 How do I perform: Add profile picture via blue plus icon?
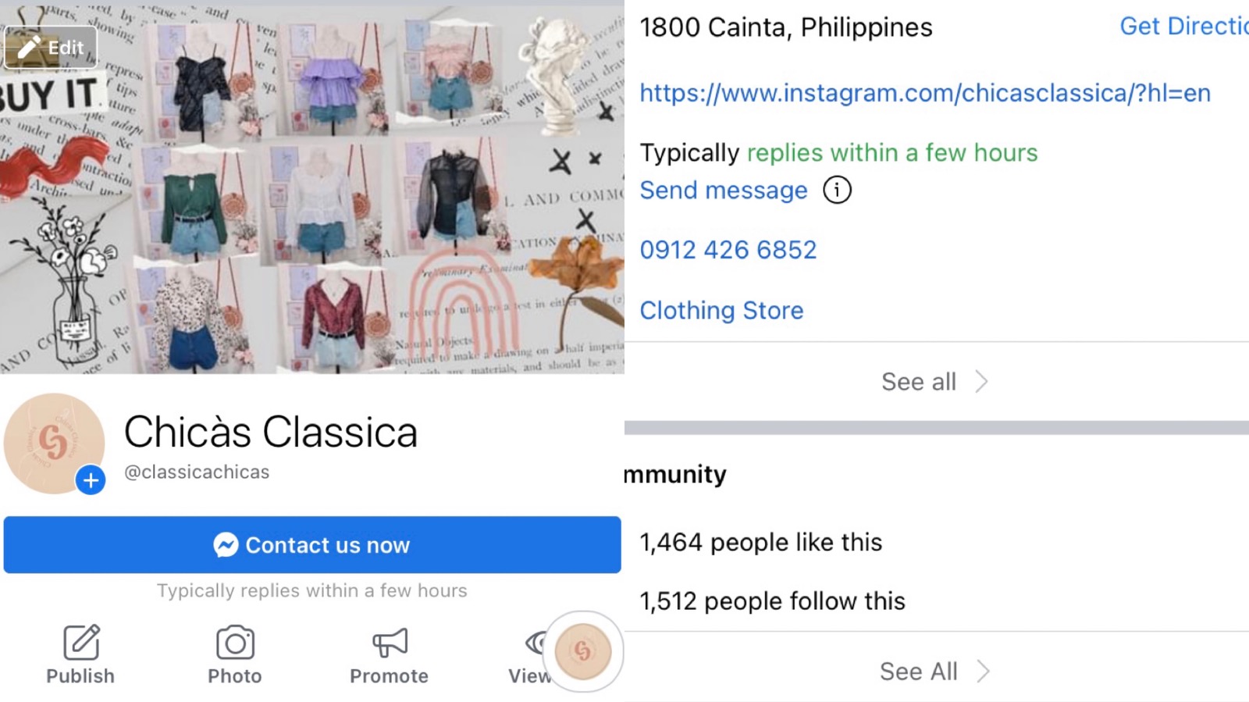tap(91, 479)
